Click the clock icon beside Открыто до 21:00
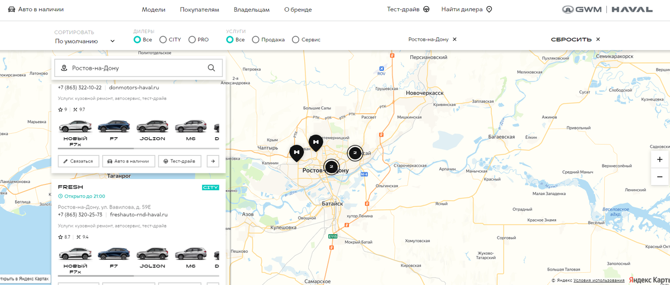Image resolution: width=670 pixels, height=285 pixels. coord(60,197)
